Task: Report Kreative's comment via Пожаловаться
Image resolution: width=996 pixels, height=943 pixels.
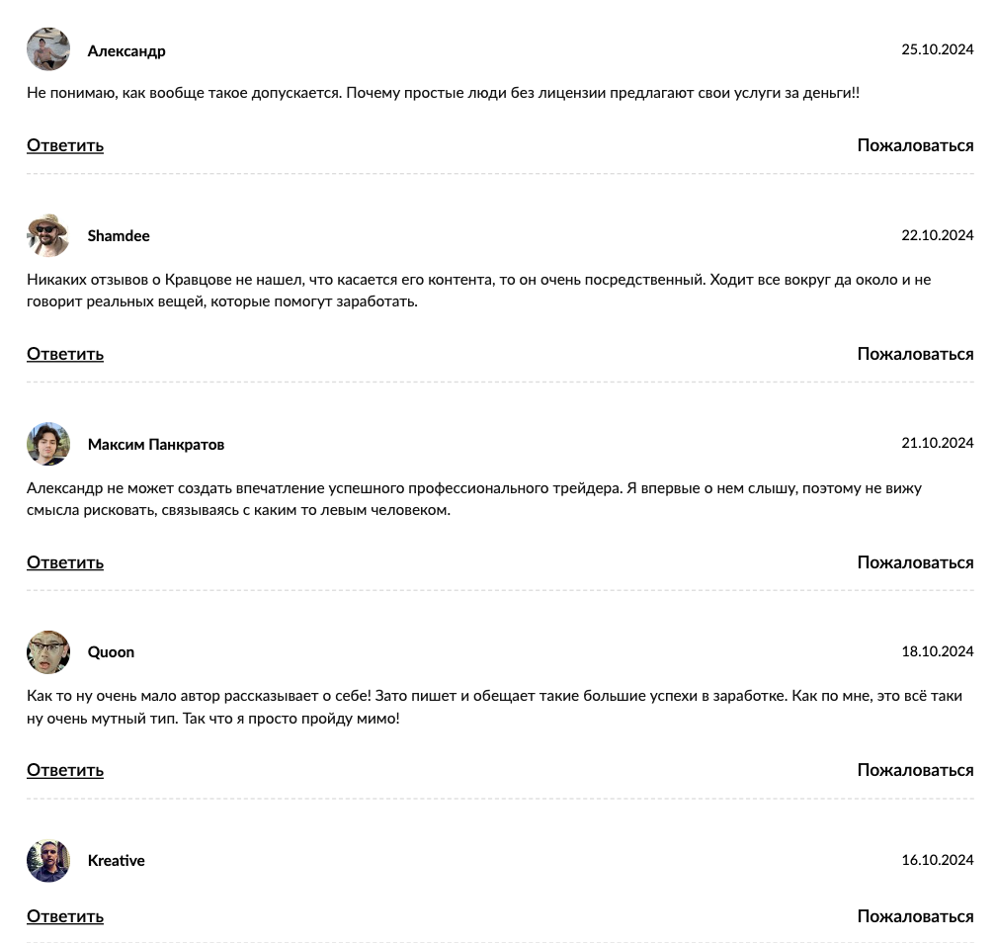Action: pyautogui.click(x=915, y=916)
